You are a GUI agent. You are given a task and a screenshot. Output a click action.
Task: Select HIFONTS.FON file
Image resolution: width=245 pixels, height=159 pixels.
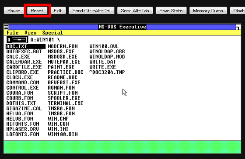pyautogui.click(x=23, y=124)
